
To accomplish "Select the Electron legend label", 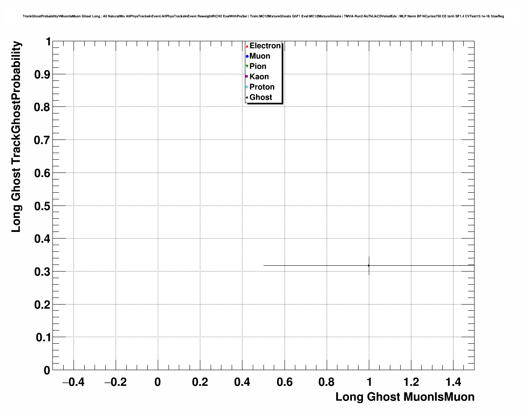I will coord(265,46).
